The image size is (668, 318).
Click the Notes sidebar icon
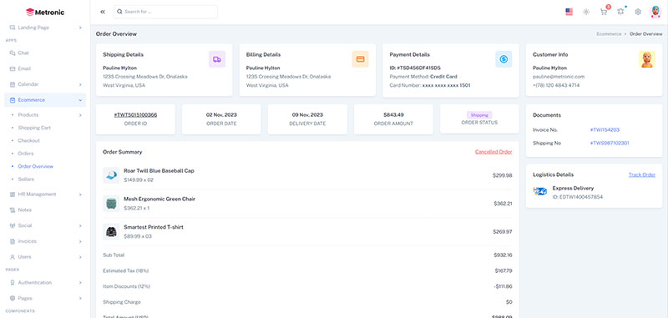(13, 209)
